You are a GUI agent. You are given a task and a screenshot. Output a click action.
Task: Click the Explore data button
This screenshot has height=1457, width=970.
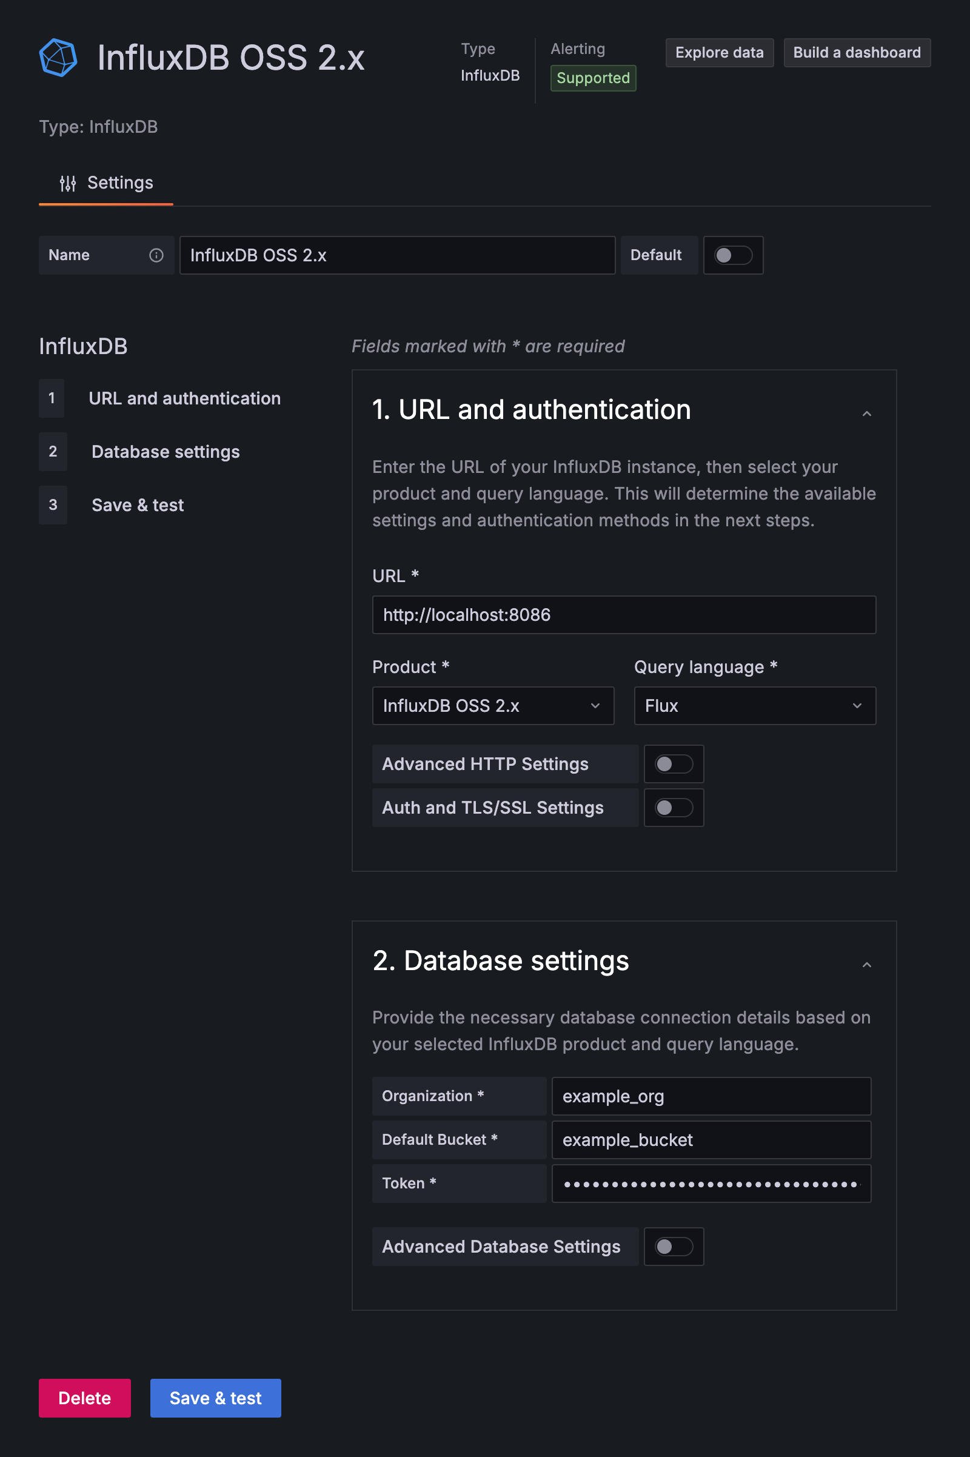720,52
